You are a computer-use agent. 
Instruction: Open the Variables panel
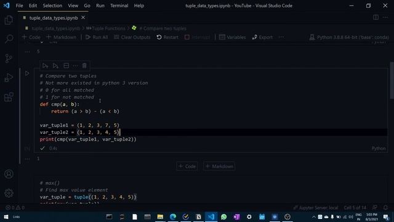pyautogui.click(x=233, y=37)
